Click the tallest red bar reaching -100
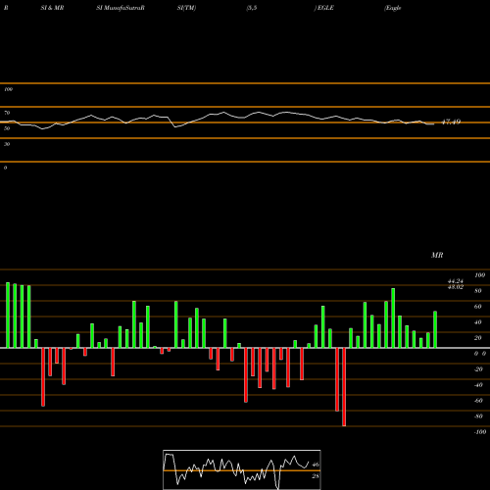The height and width of the screenshot is (490, 490). tap(344, 387)
